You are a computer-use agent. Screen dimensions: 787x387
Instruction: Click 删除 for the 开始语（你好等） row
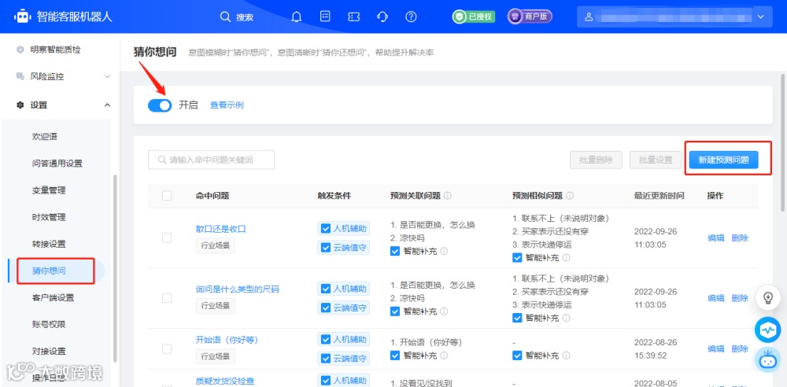tap(740, 348)
